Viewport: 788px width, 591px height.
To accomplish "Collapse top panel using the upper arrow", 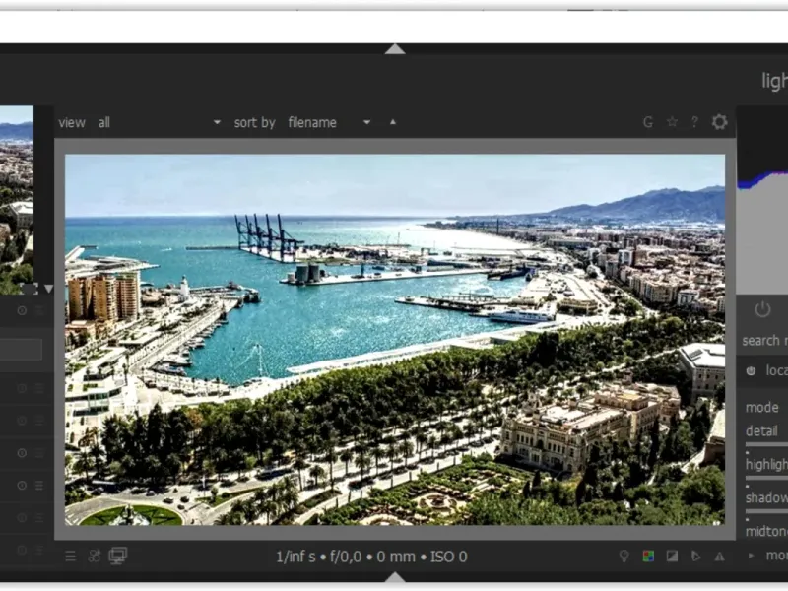I will (x=395, y=48).
